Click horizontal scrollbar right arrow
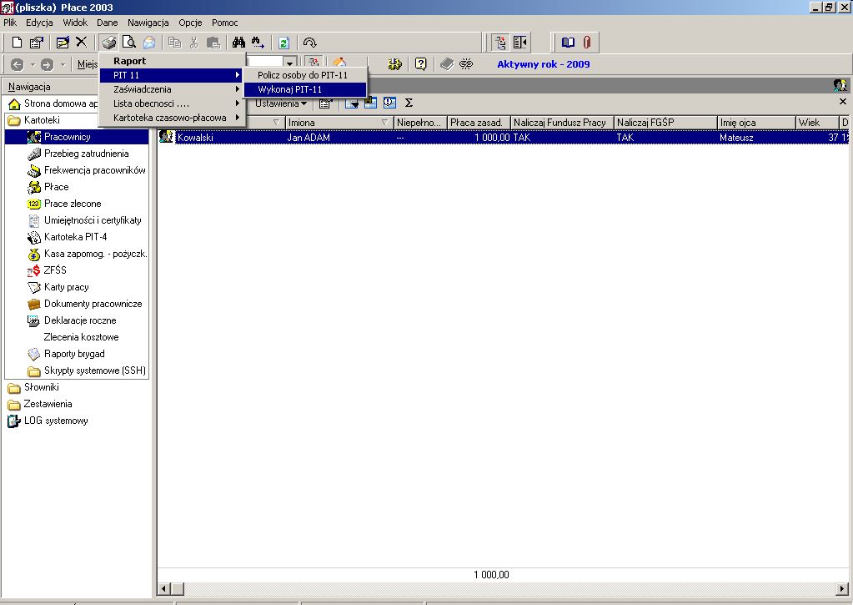 pyautogui.click(x=842, y=588)
